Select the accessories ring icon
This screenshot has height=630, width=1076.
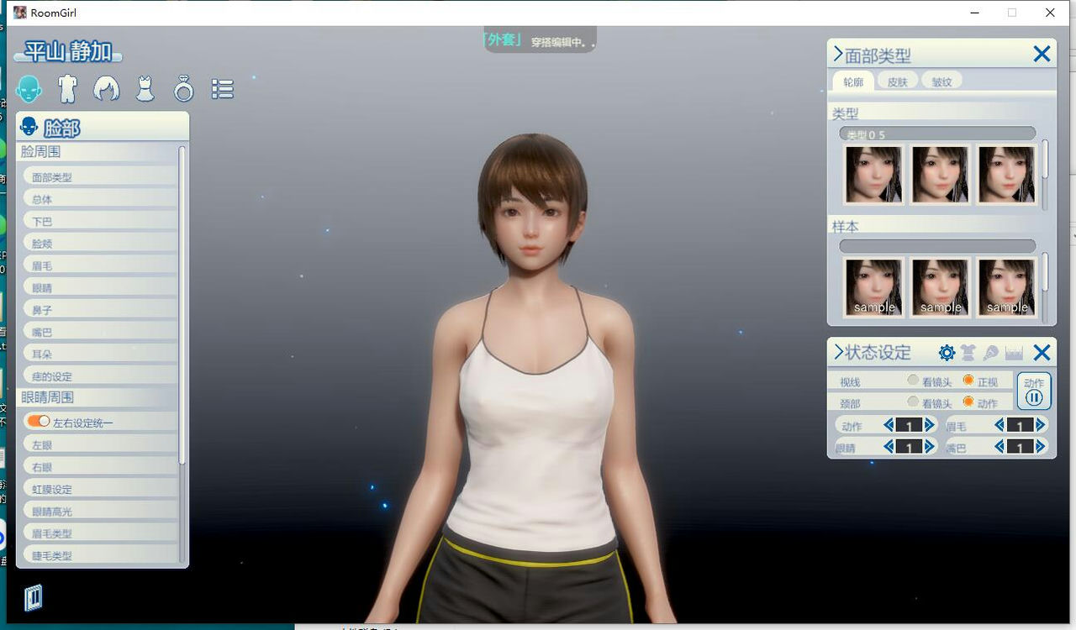pyautogui.click(x=184, y=87)
